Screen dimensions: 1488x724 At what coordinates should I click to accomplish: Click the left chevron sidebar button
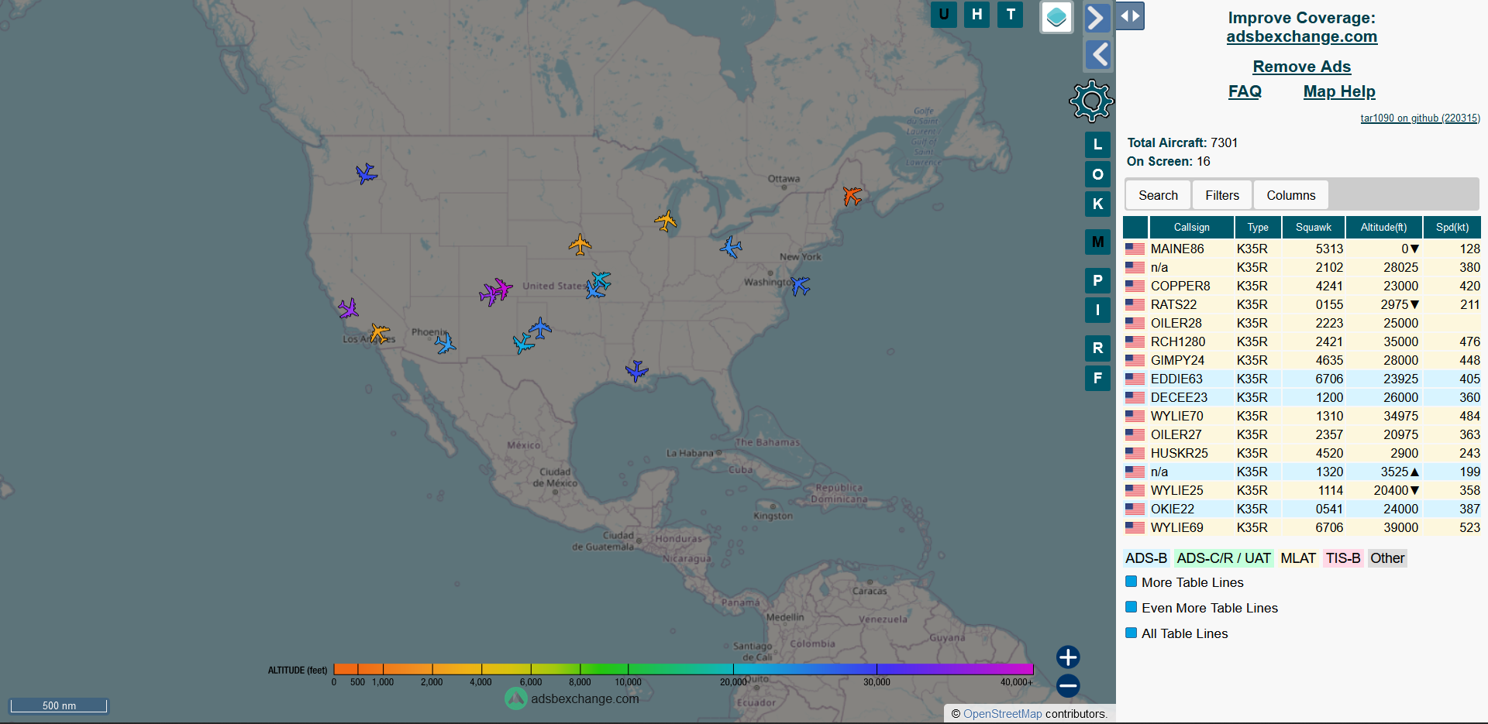tap(1097, 54)
